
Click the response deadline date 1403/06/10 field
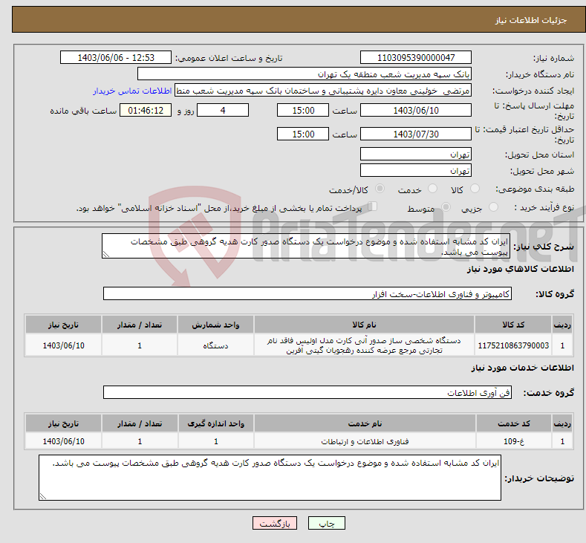click(416, 110)
